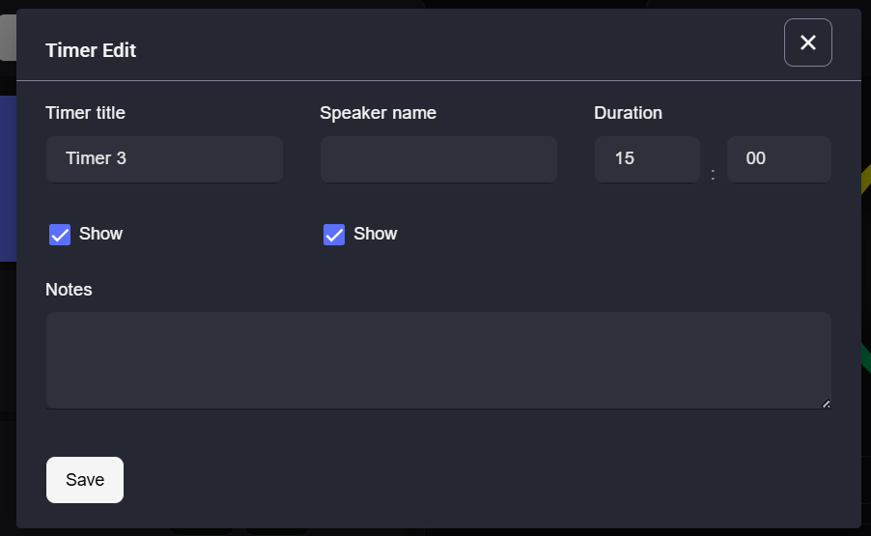Click the blue panel behind the dialog's left edge
This screenshot has height=536, width=871.
[8, 179]
